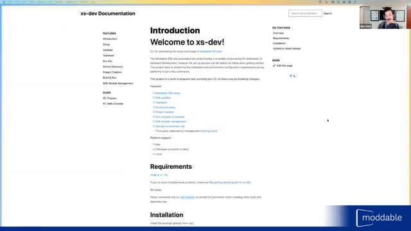The image size is (411, 231).
Task: Click the Installation section heading
Action: [x=167, y=215]
